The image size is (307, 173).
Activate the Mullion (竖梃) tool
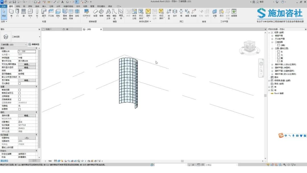(x=77, y=13)
